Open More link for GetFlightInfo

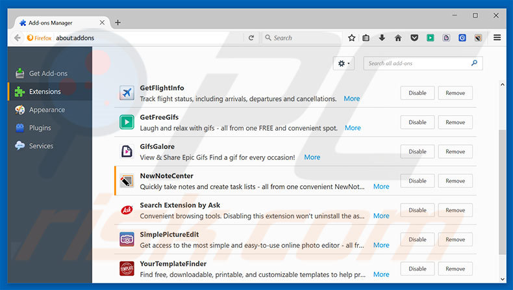(x=352, y=99)
